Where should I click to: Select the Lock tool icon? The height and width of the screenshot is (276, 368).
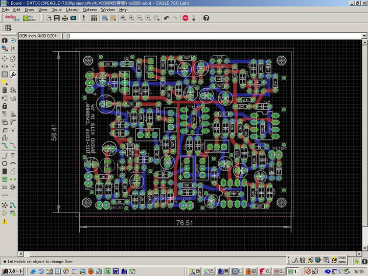coord(5,106)
